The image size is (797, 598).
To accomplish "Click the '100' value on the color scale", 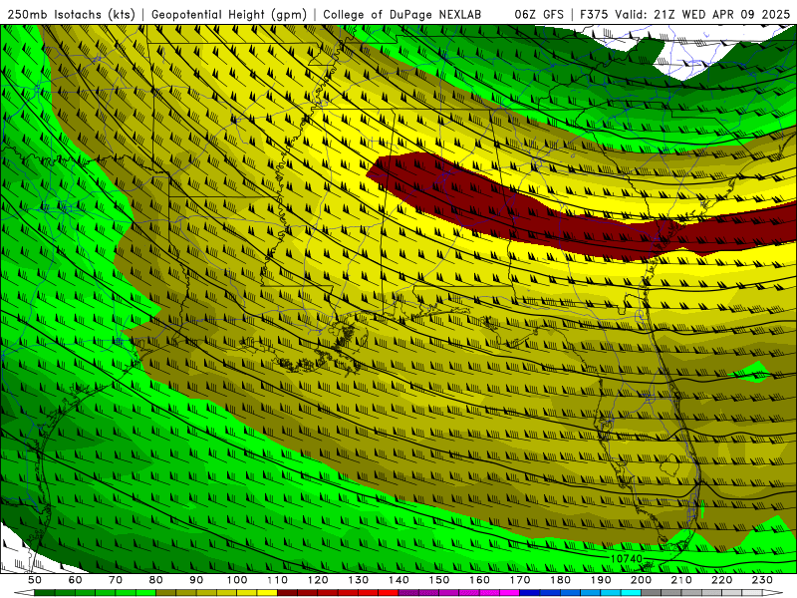I will (237, 580).
